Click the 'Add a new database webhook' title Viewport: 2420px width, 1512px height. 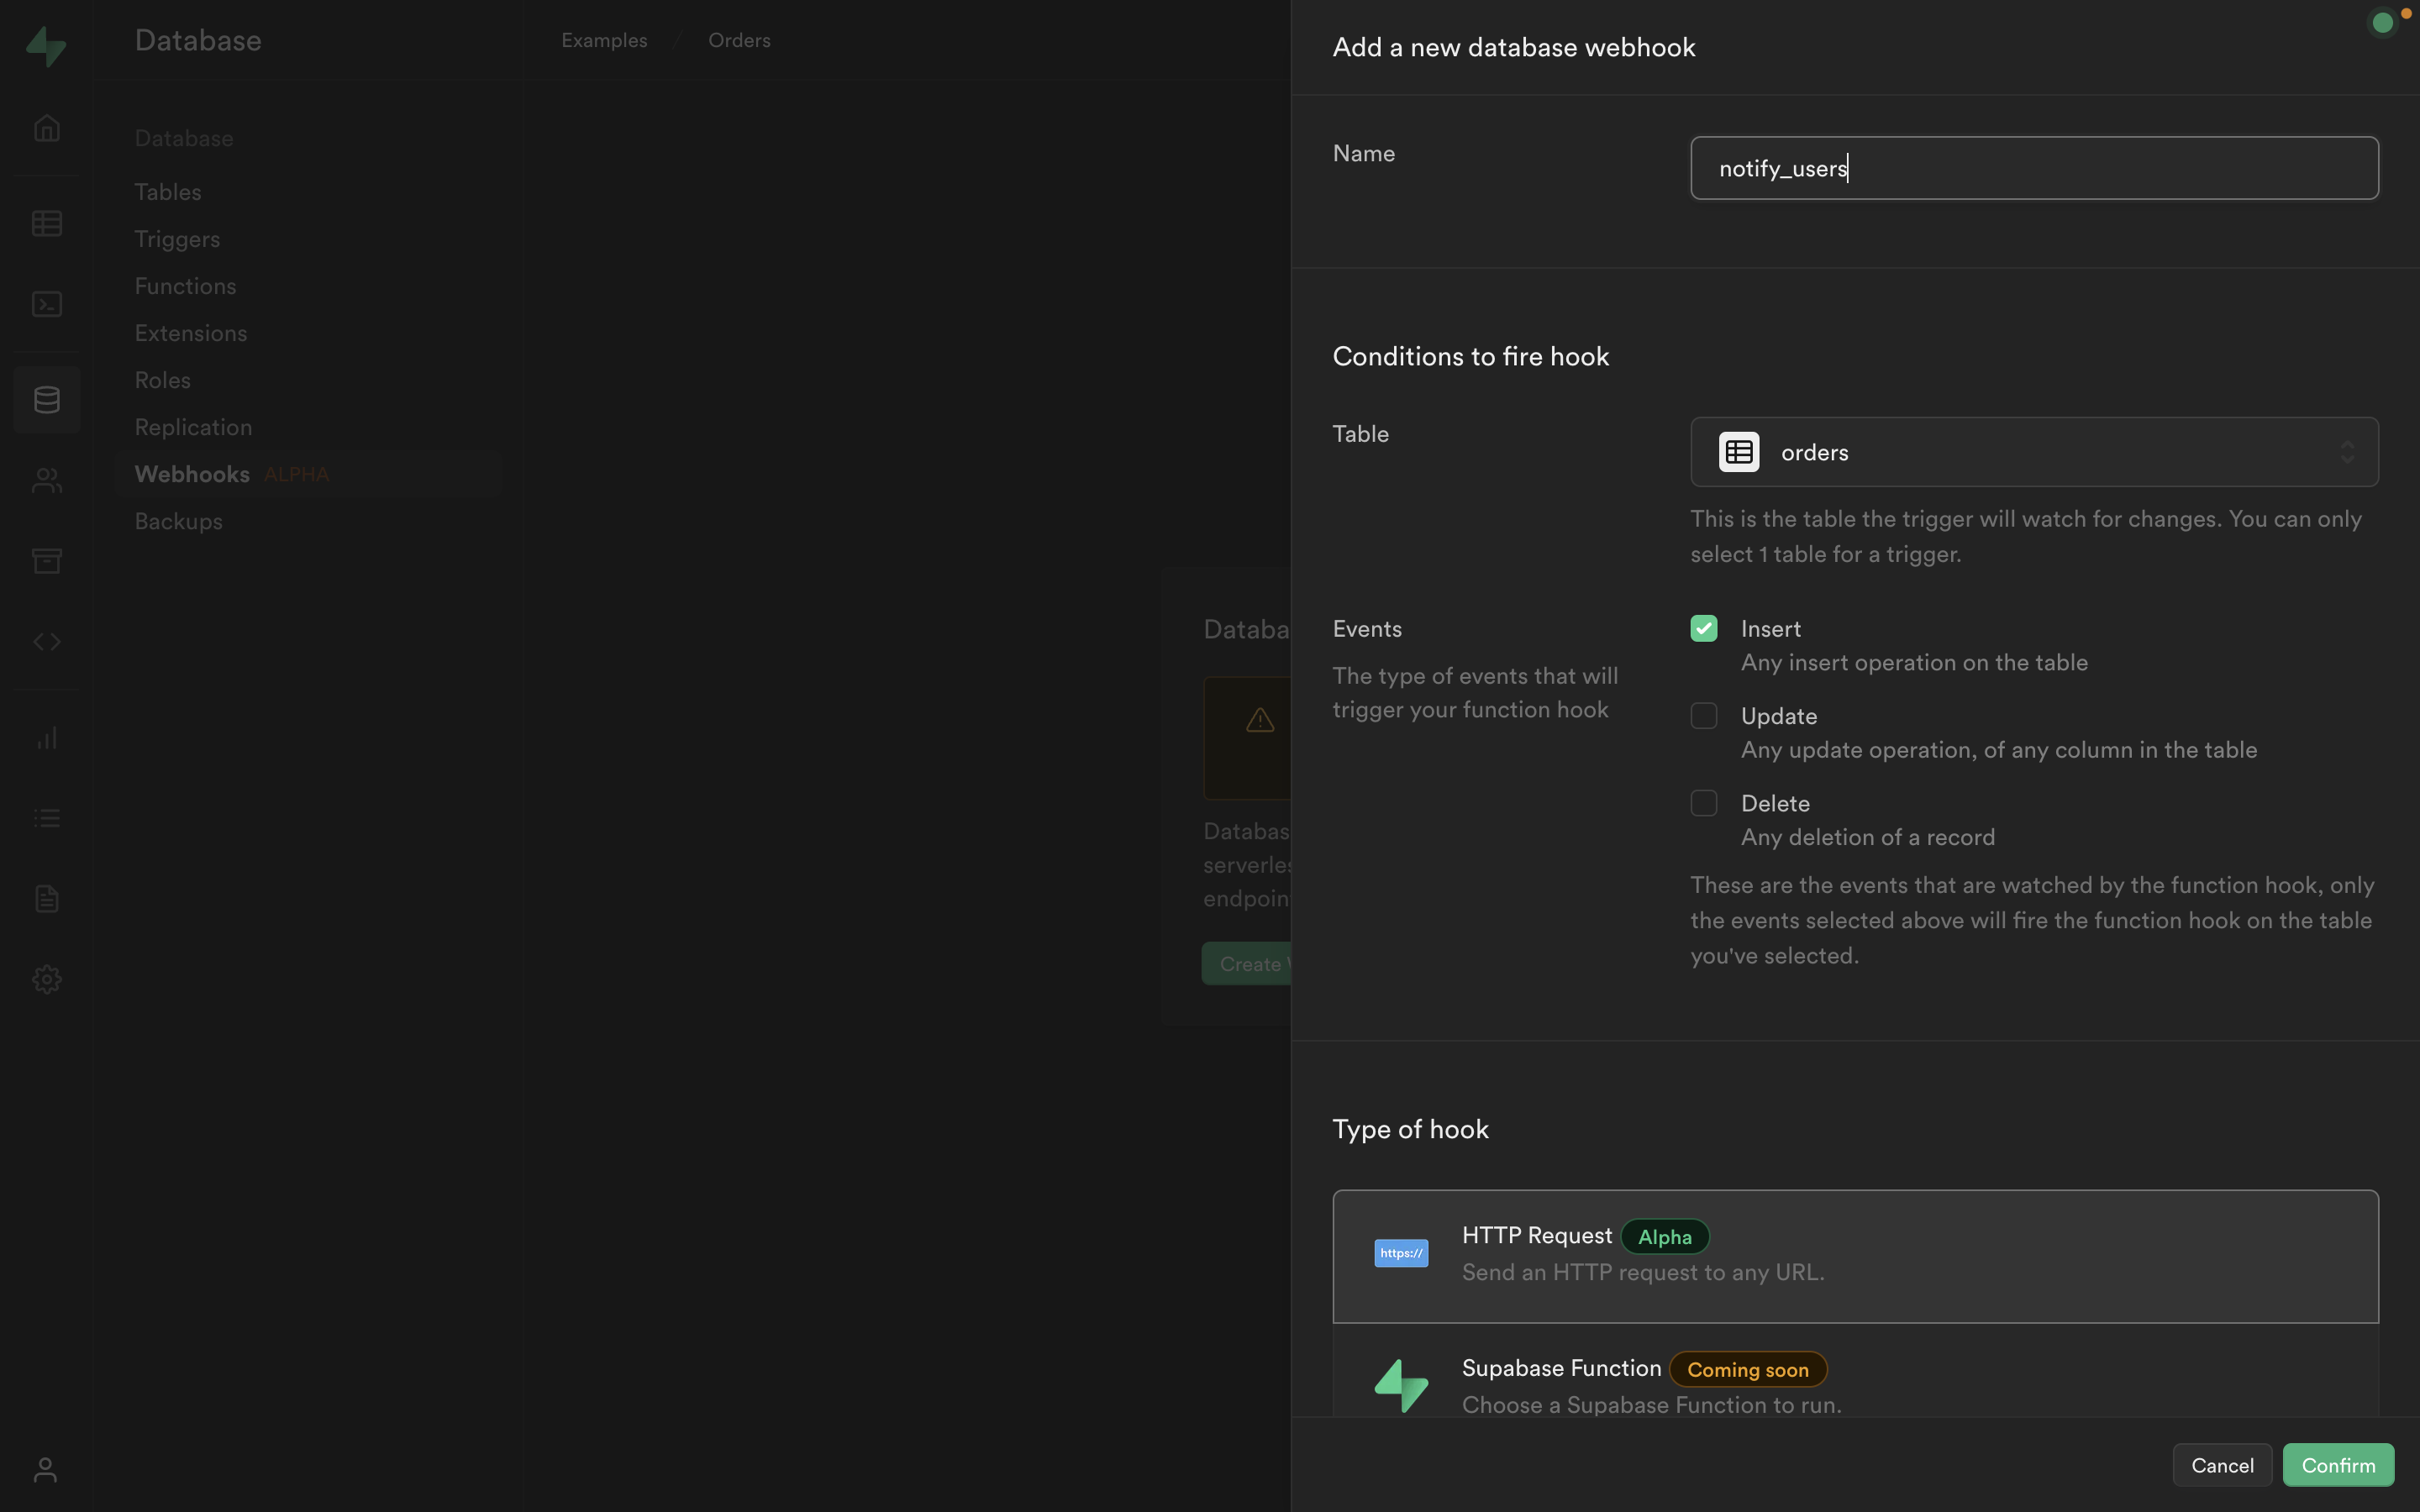(1514, 47)
